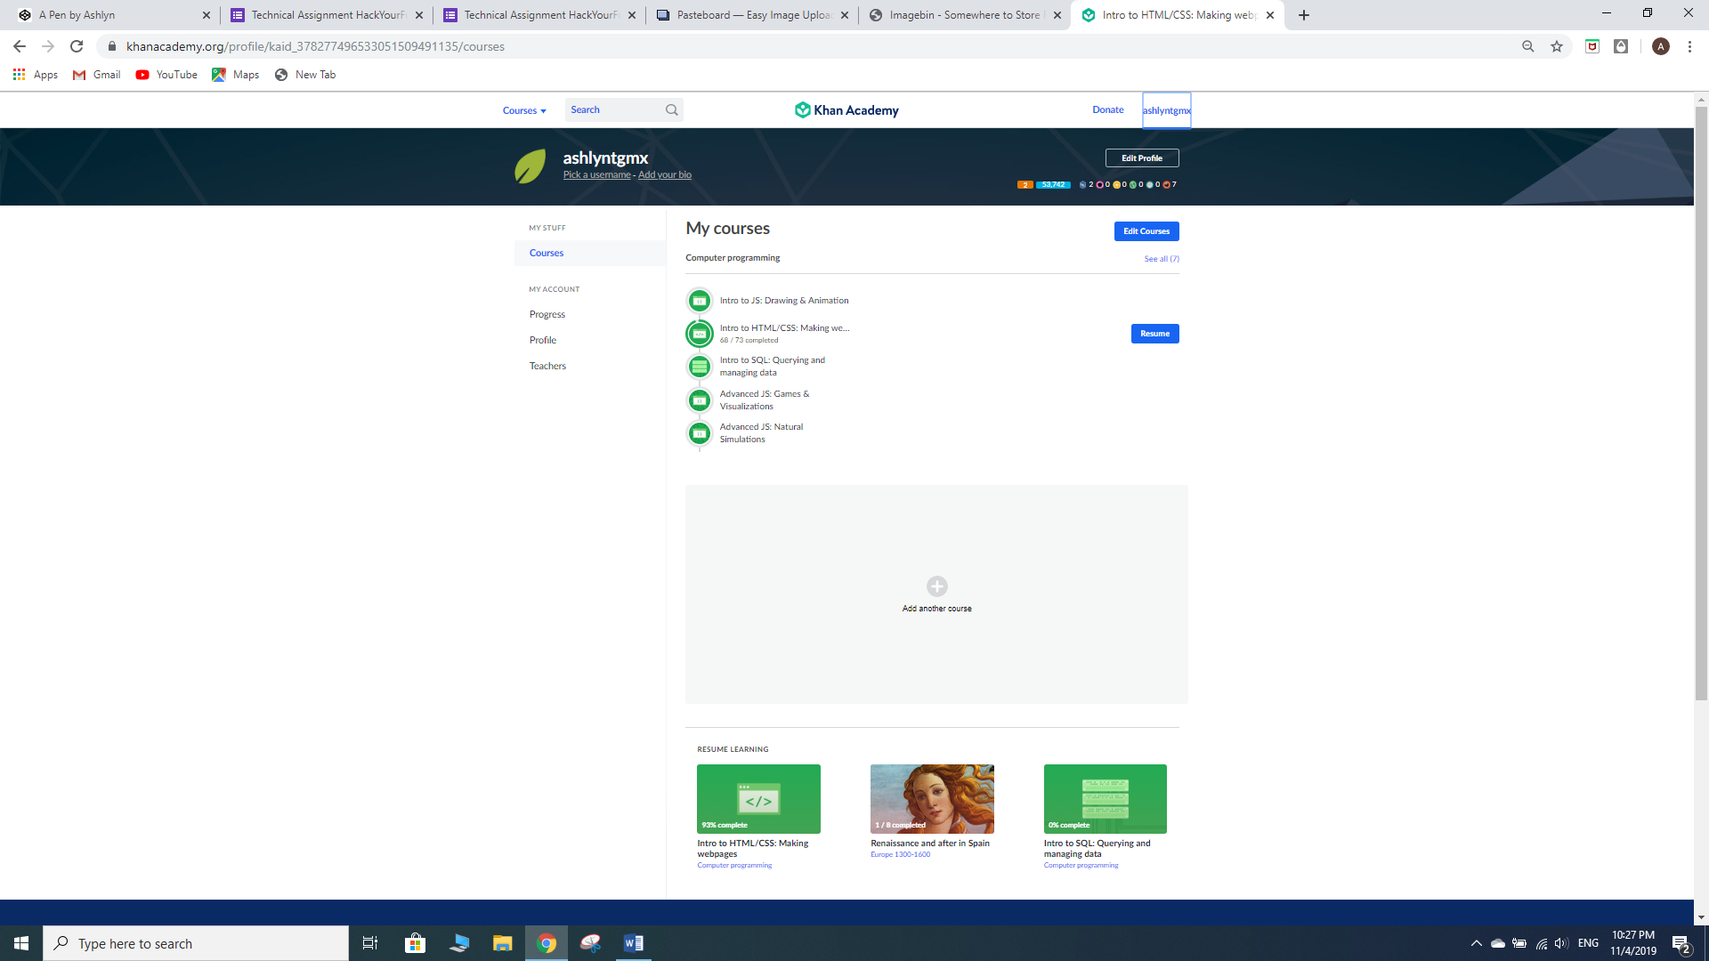The width and height of the screenshot is (1709, 961).
Task: Click the browser Back arrow
Action: coord(20,46)
